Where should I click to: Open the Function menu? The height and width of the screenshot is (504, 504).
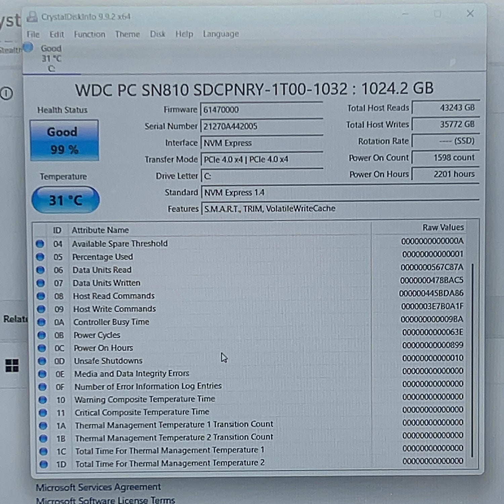[x=89, y=34]
